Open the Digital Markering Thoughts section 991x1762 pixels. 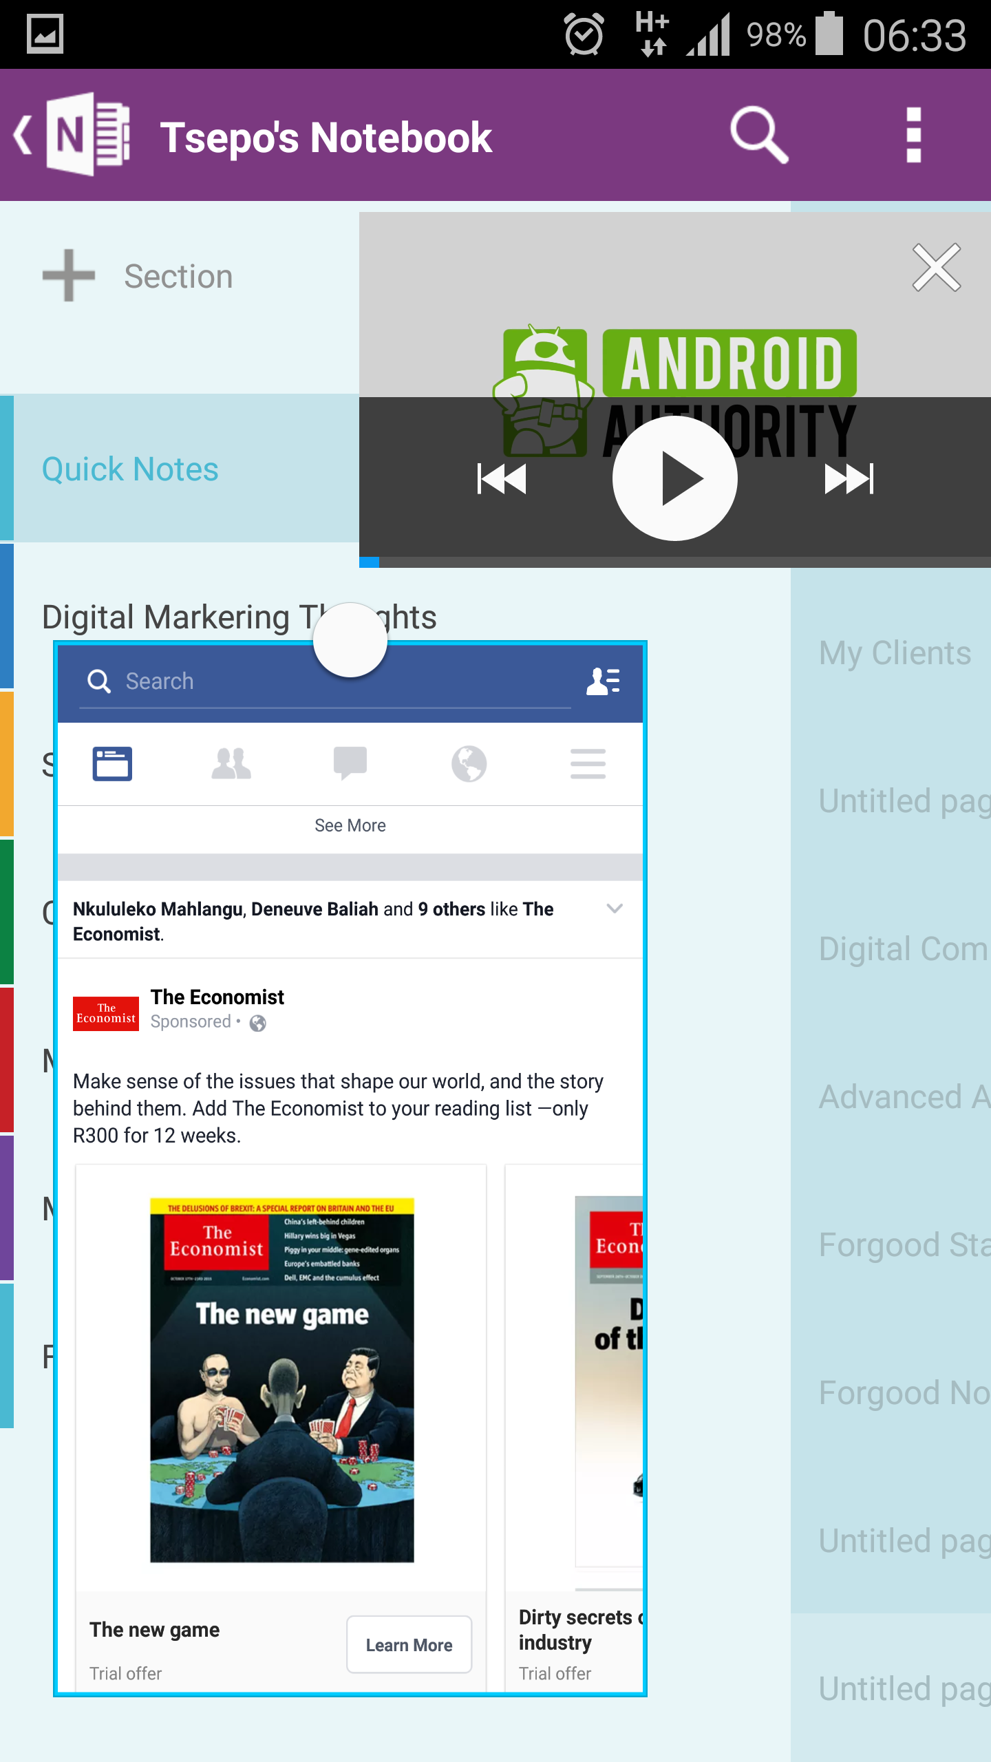[239, 617]
